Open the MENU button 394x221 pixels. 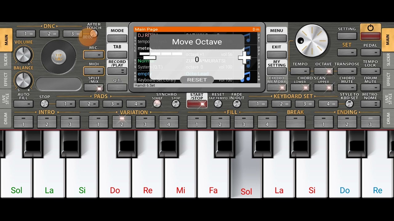point(276,38)
